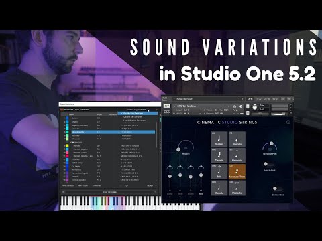
Task: Open the Action dropdown in Sound Variations
Action: [x=152, y=185]
